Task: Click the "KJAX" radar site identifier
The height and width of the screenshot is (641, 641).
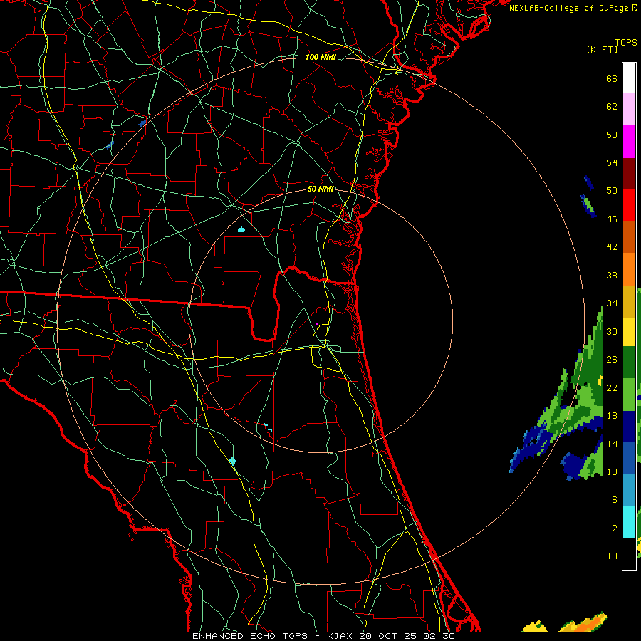Action: (x=340, y=636)
